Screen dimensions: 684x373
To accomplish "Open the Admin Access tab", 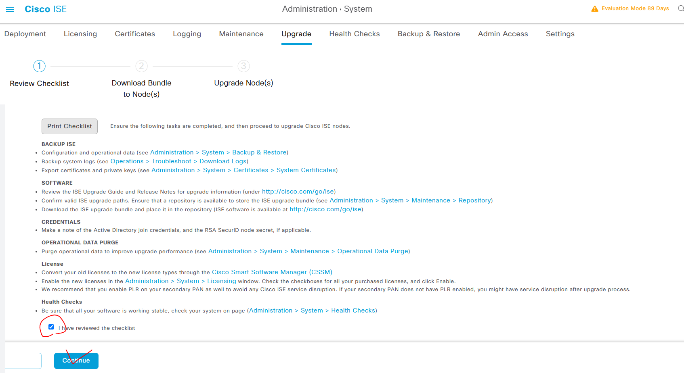I will [503, 34].
